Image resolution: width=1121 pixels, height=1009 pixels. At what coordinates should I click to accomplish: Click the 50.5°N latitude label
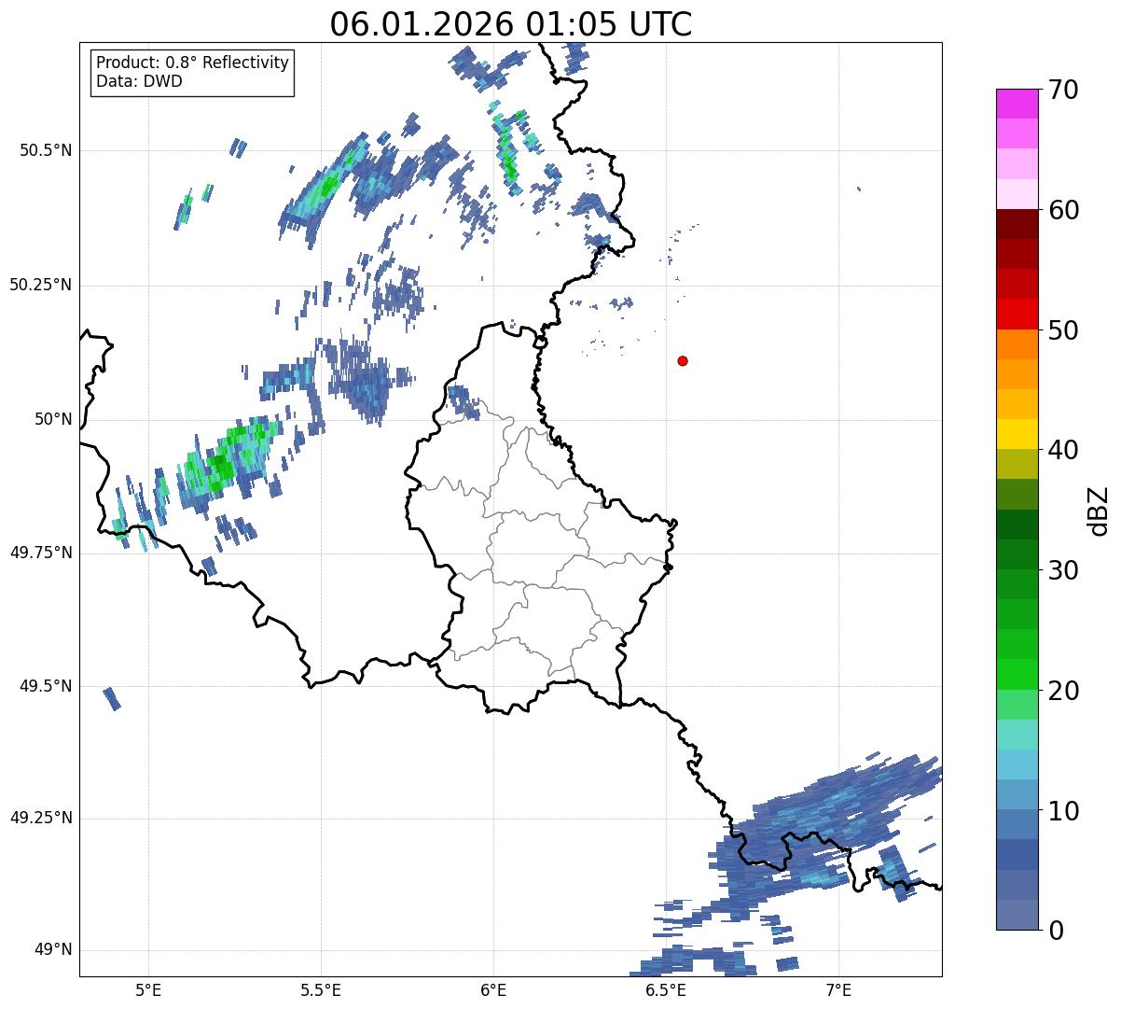pos(46,150)
